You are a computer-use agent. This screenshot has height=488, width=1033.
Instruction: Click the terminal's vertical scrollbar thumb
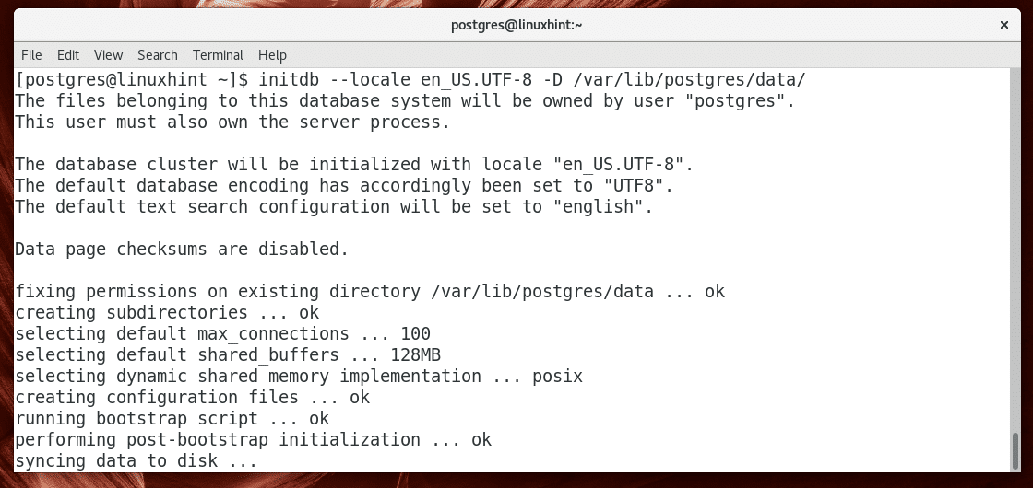point(1015,451)
